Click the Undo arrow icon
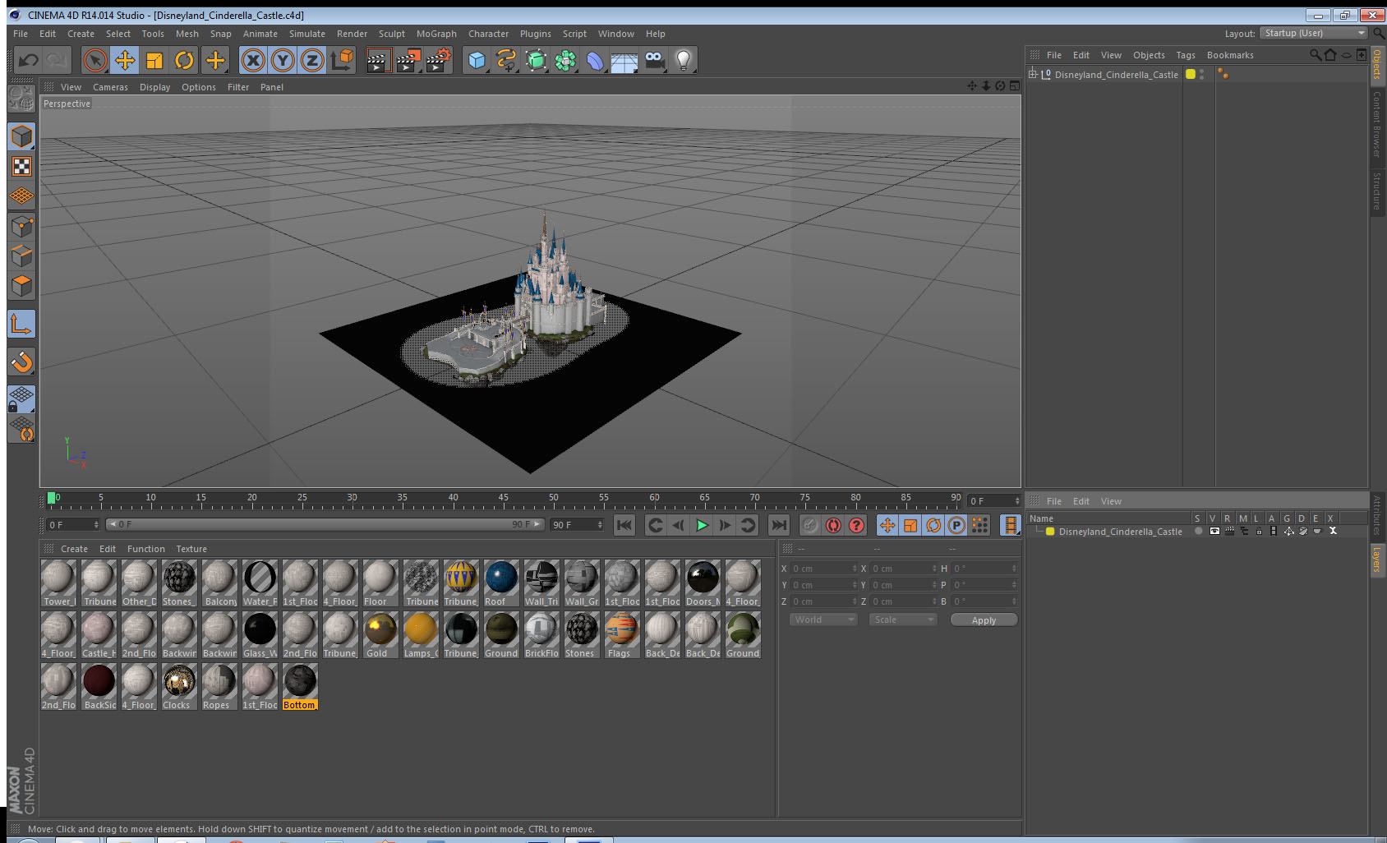 click(x=29, y=60)
